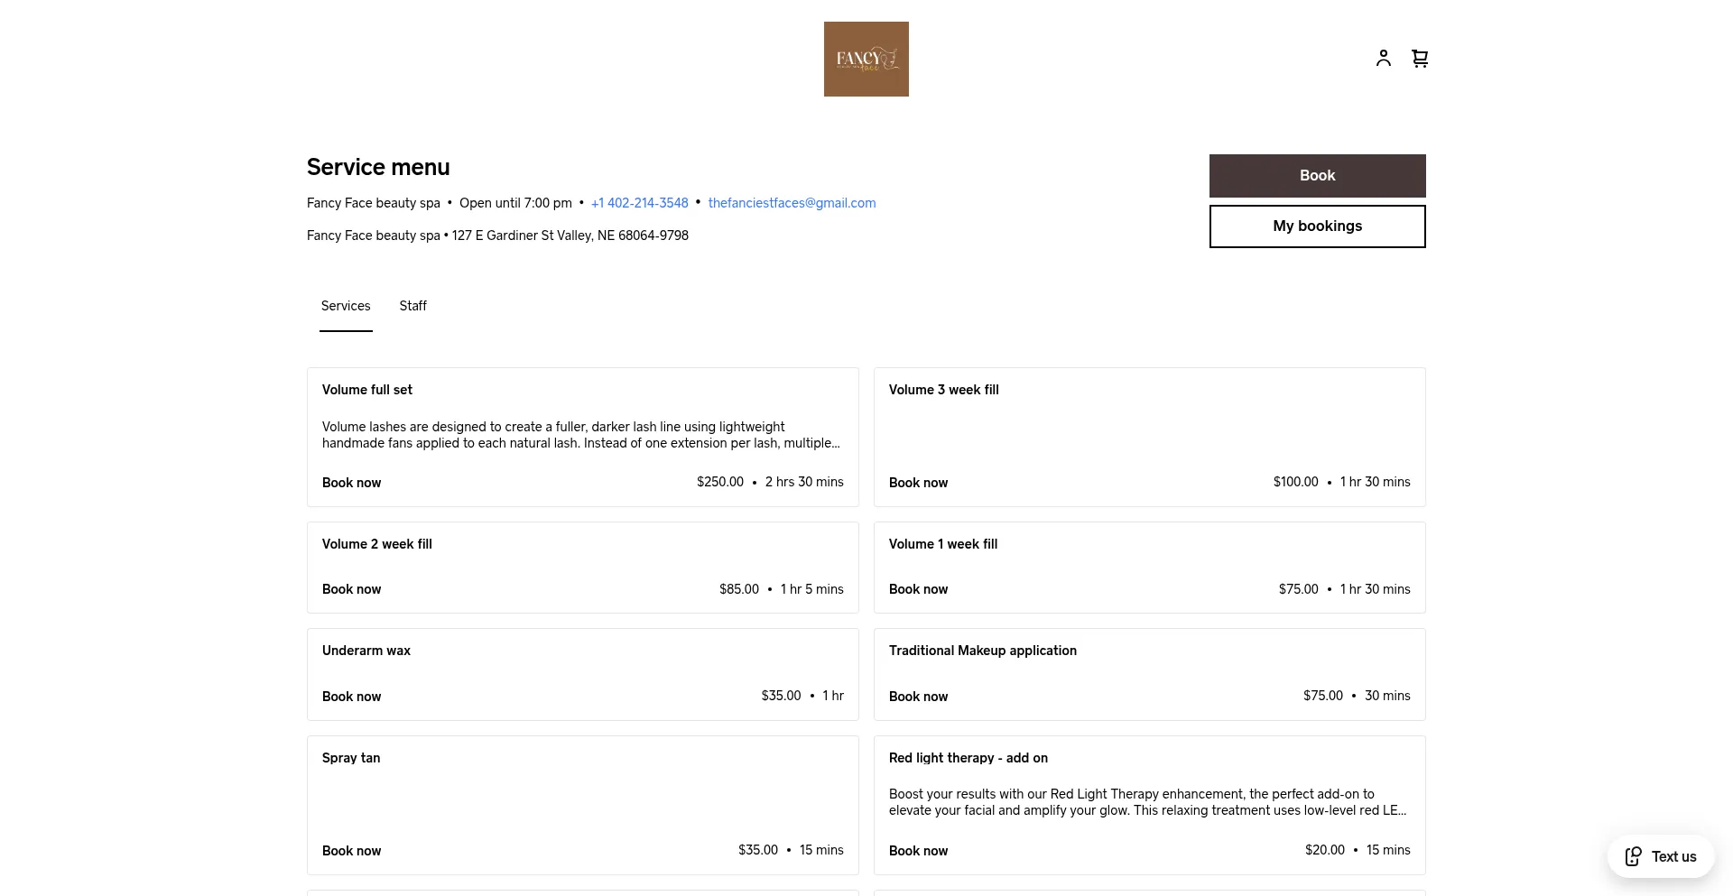Call the phone number +1 402-214-3548
The image size is (1733, 896).
coord(640,203)
